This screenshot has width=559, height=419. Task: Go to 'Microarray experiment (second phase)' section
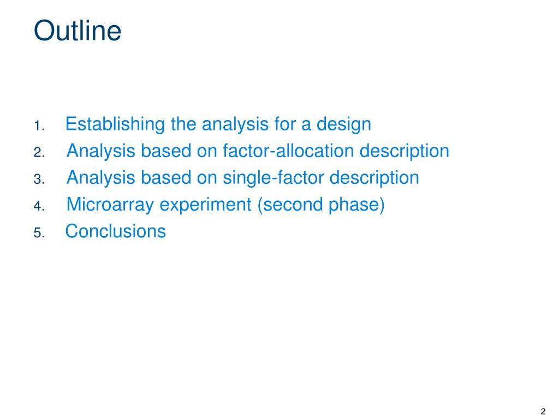225,205
